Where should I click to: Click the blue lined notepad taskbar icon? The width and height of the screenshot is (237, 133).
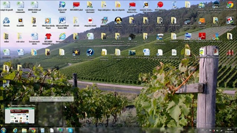tap(43, 130)
